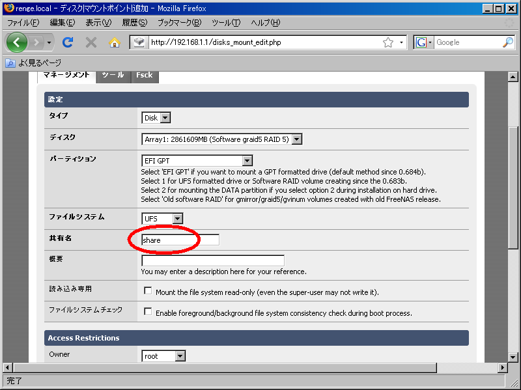Open the 編集(E) menu
The width and height of the screenshot is (521, 390).
point(62,23)
